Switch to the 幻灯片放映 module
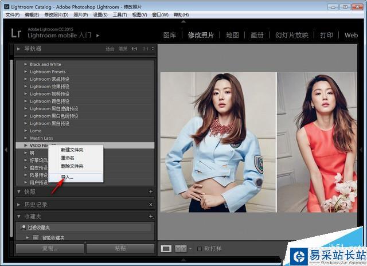 292,35
